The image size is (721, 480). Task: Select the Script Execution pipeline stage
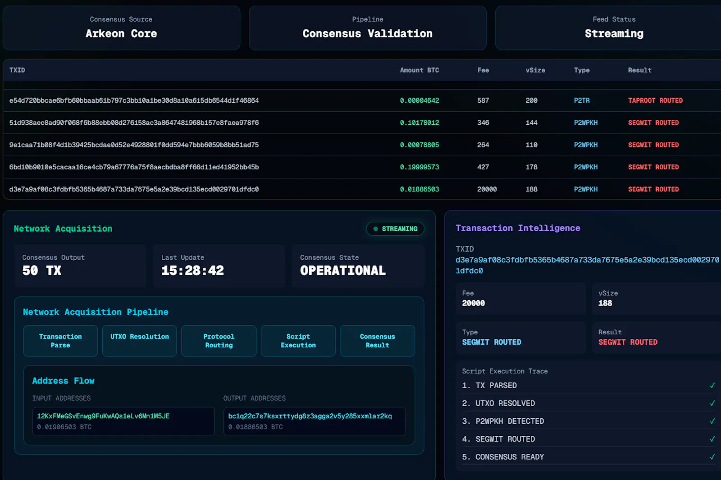[298, 341]
